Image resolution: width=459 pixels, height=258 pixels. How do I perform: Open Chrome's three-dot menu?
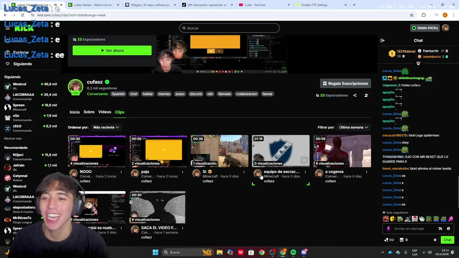tap(454, 15)
